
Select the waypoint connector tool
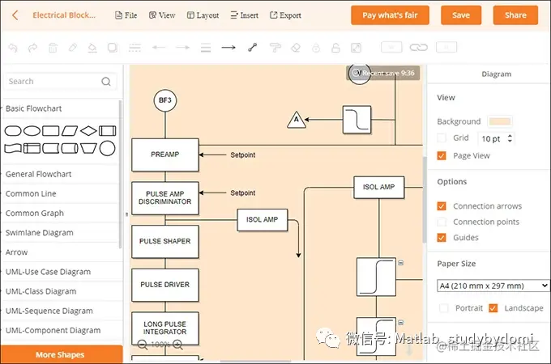(252, 48)
